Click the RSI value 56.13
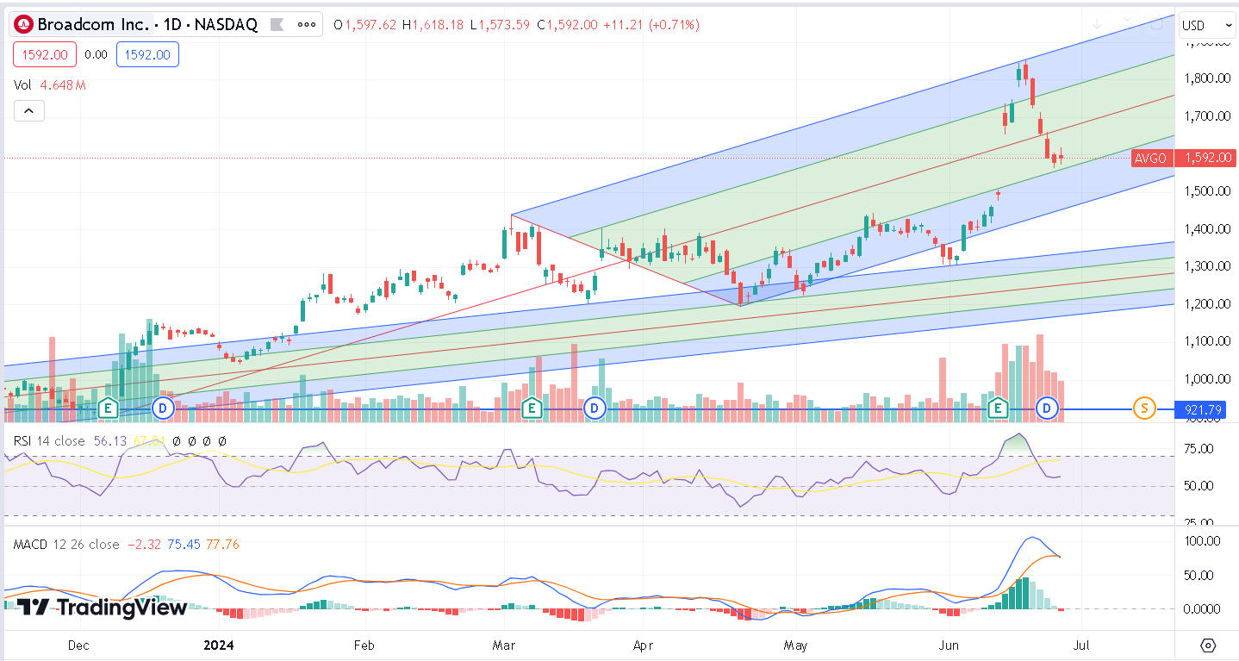Screen dimensions: 1239x661 [x=109, y=440]
